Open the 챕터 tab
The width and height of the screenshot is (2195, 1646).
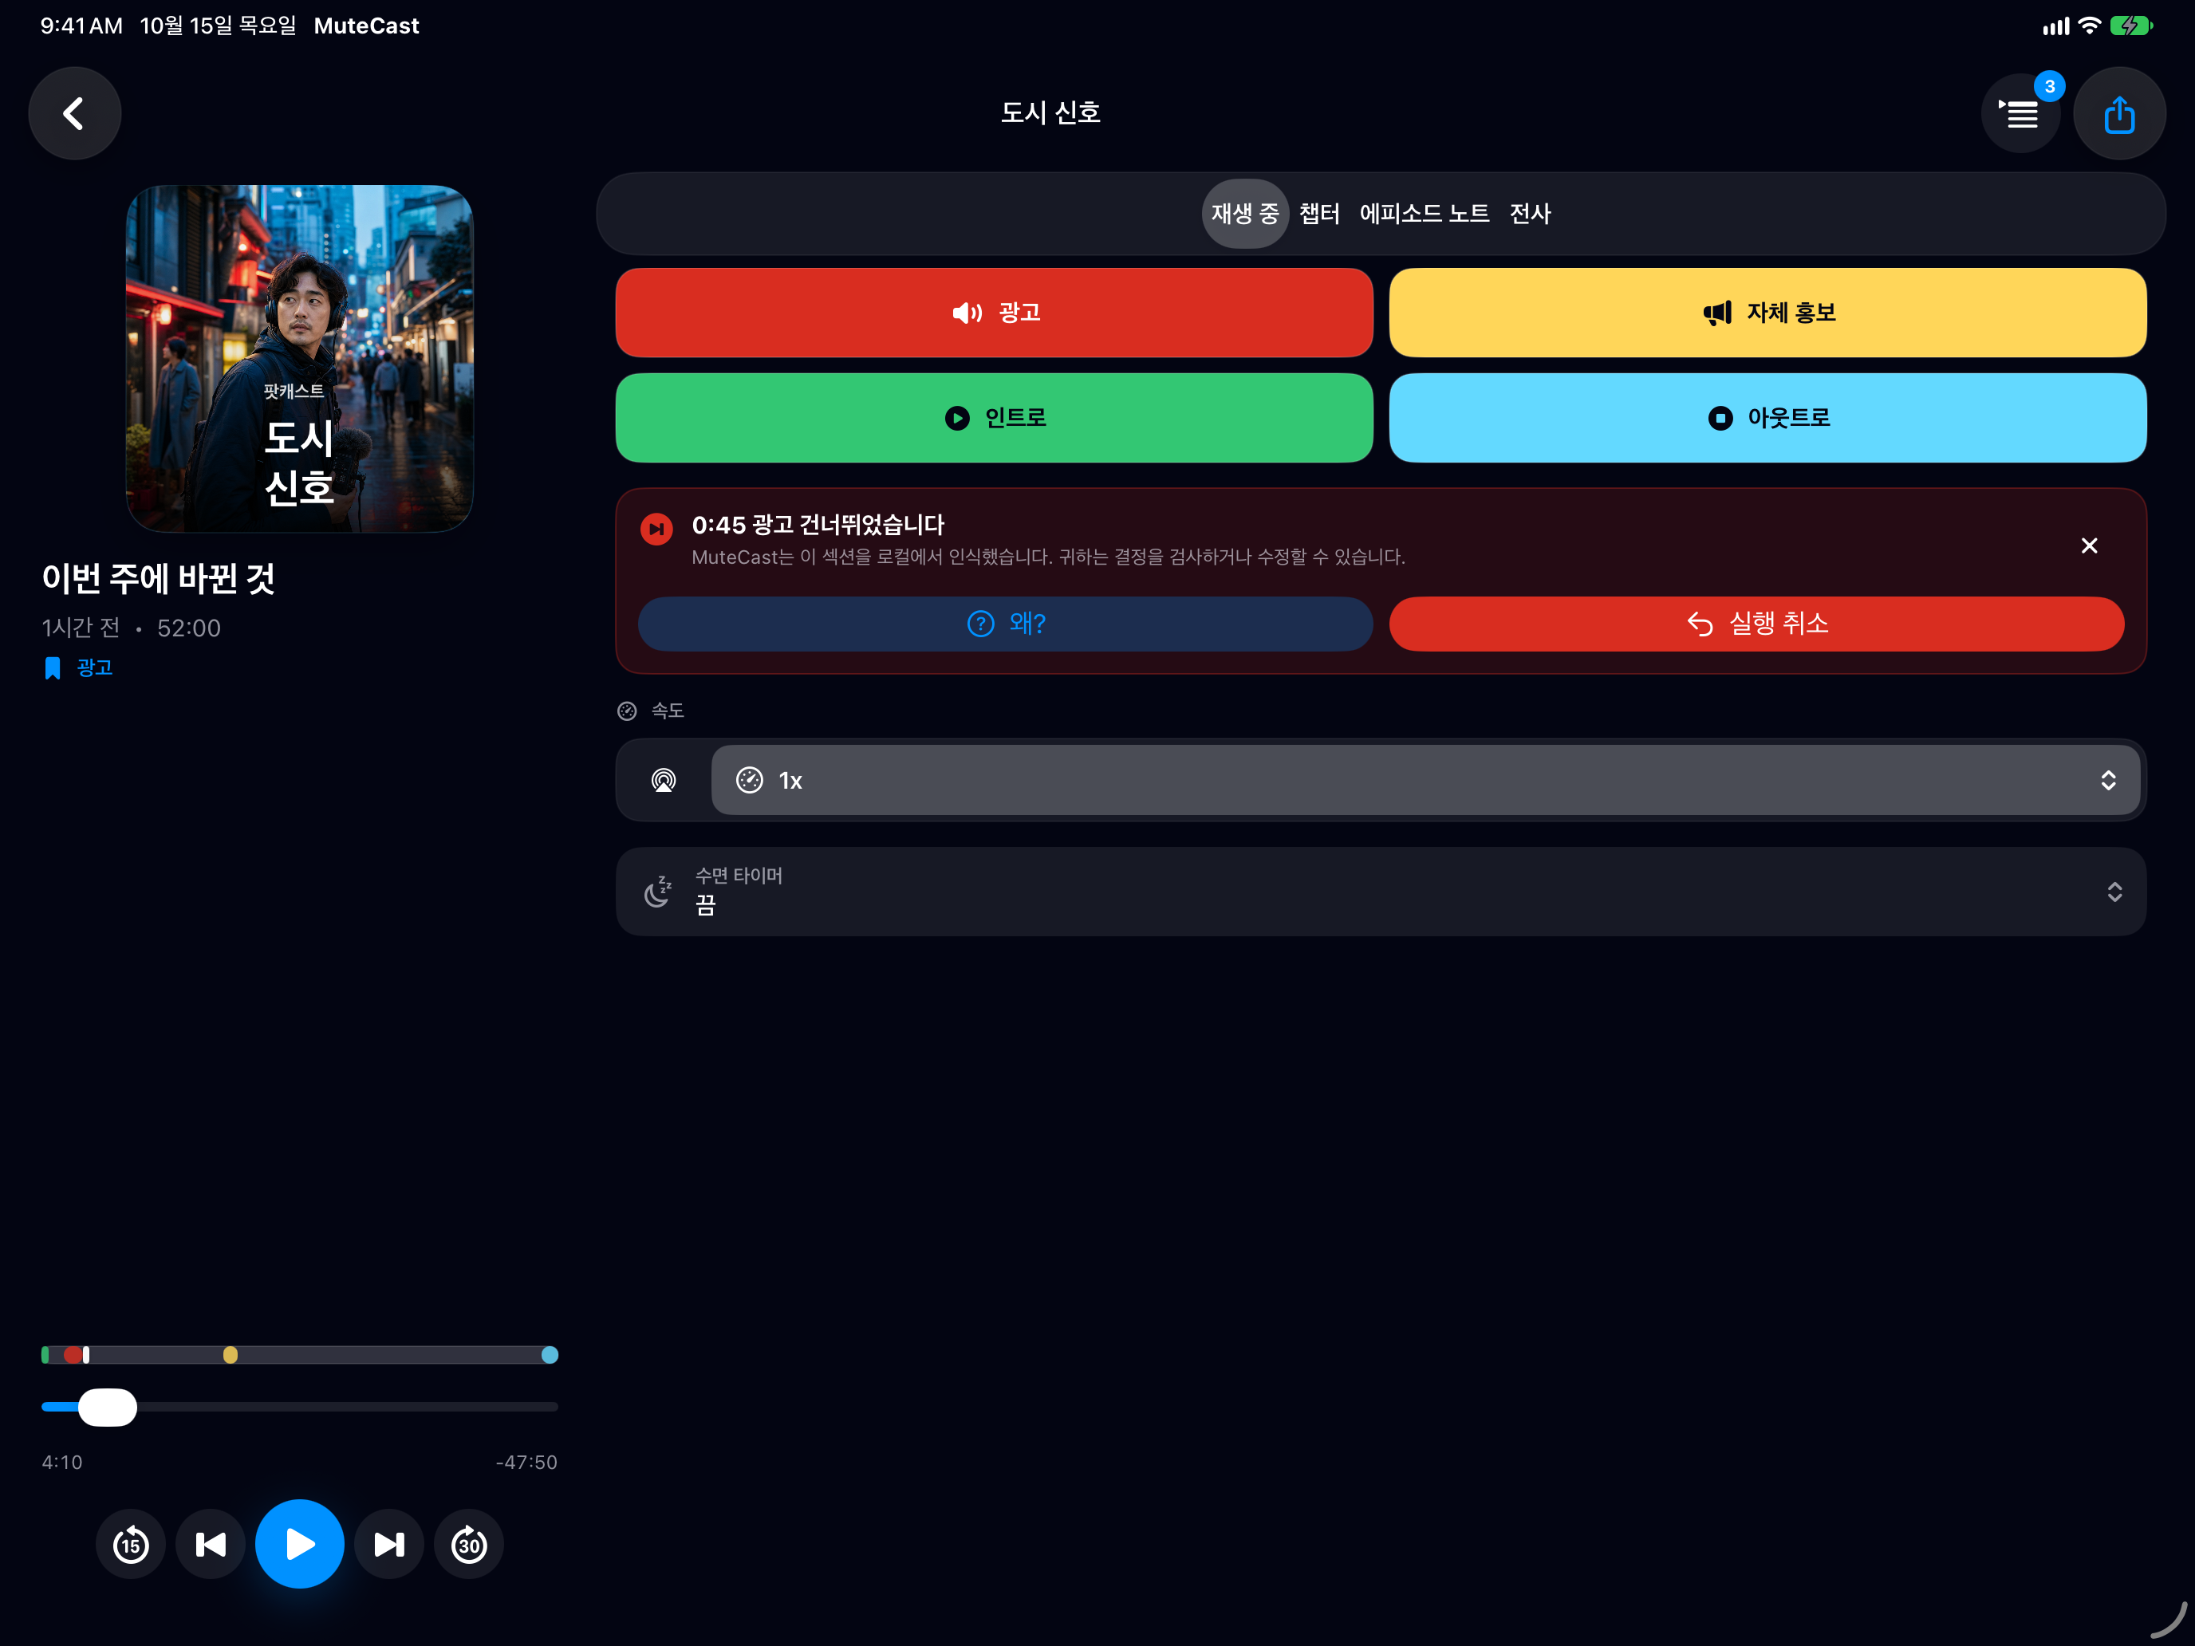point(1318,213)
